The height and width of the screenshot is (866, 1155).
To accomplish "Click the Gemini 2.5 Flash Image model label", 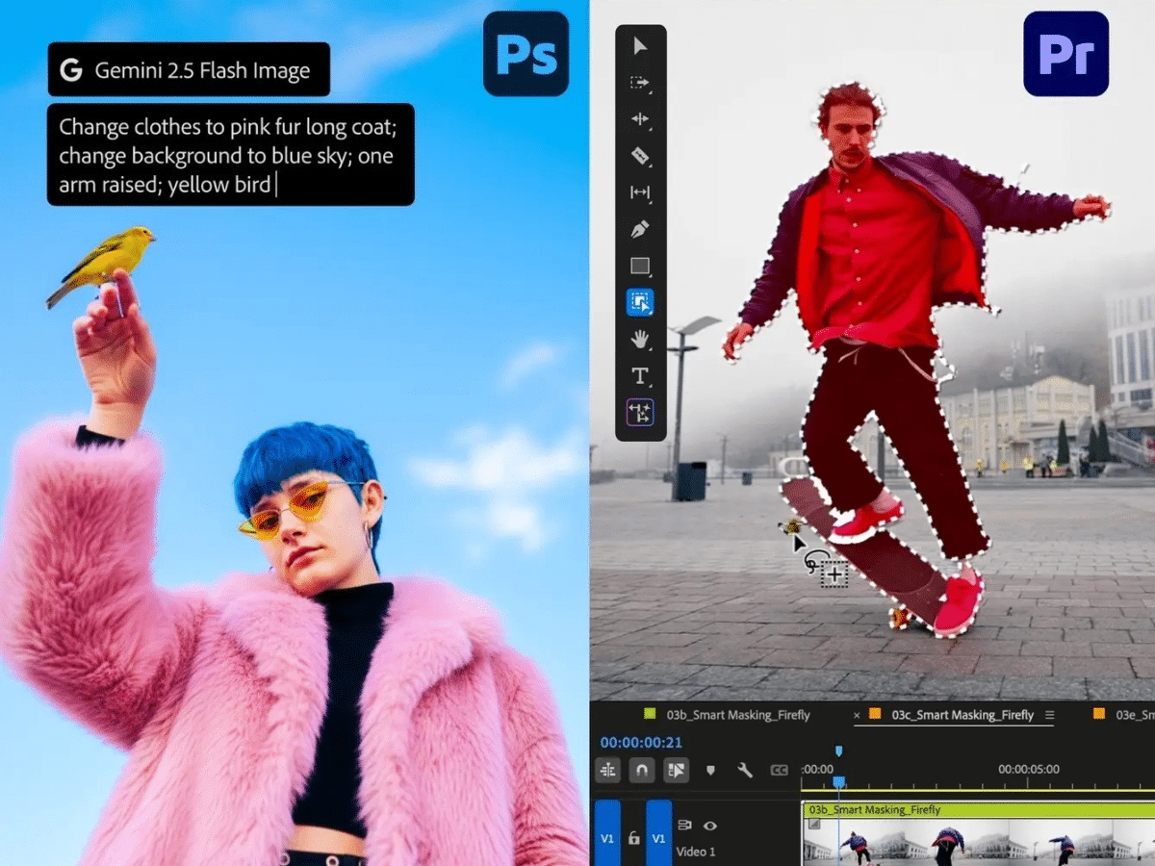I will 189,69.
